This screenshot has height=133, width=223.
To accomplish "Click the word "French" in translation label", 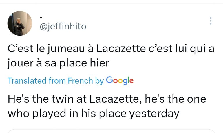I will click(x=81, y=81).
